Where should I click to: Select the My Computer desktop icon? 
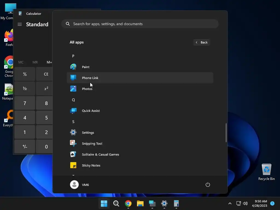pyautogui.click(x=7, y=11)
